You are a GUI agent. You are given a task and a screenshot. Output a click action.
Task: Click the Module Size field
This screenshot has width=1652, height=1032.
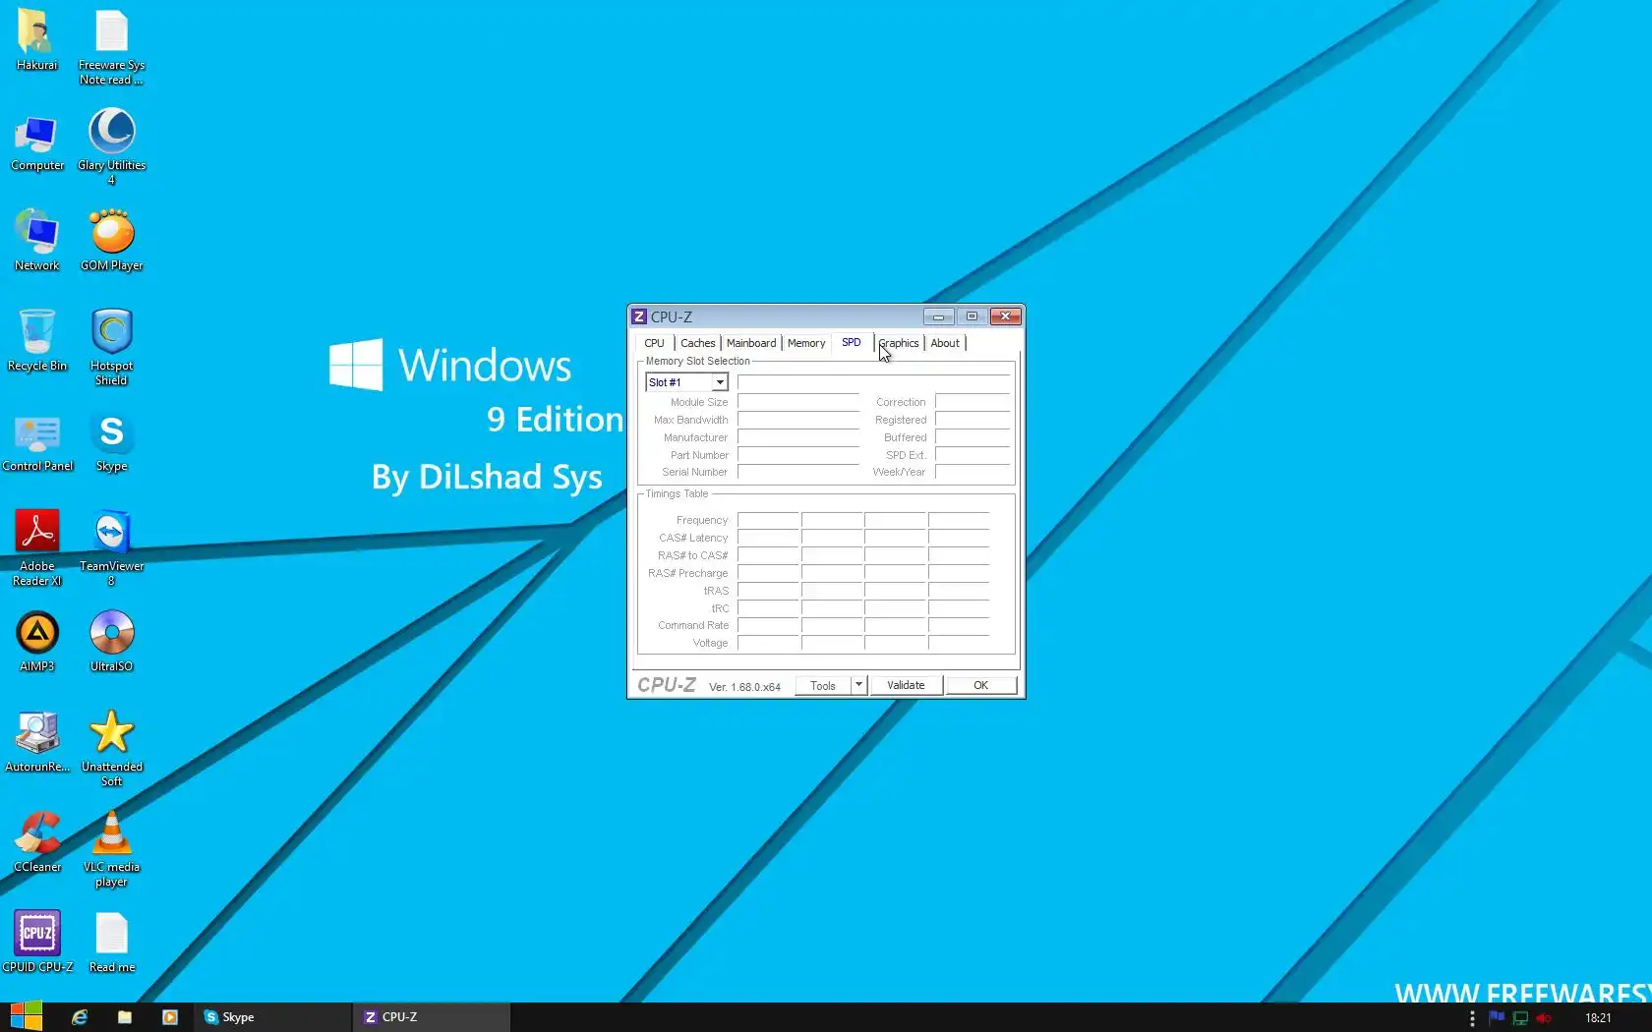point(798,402)
